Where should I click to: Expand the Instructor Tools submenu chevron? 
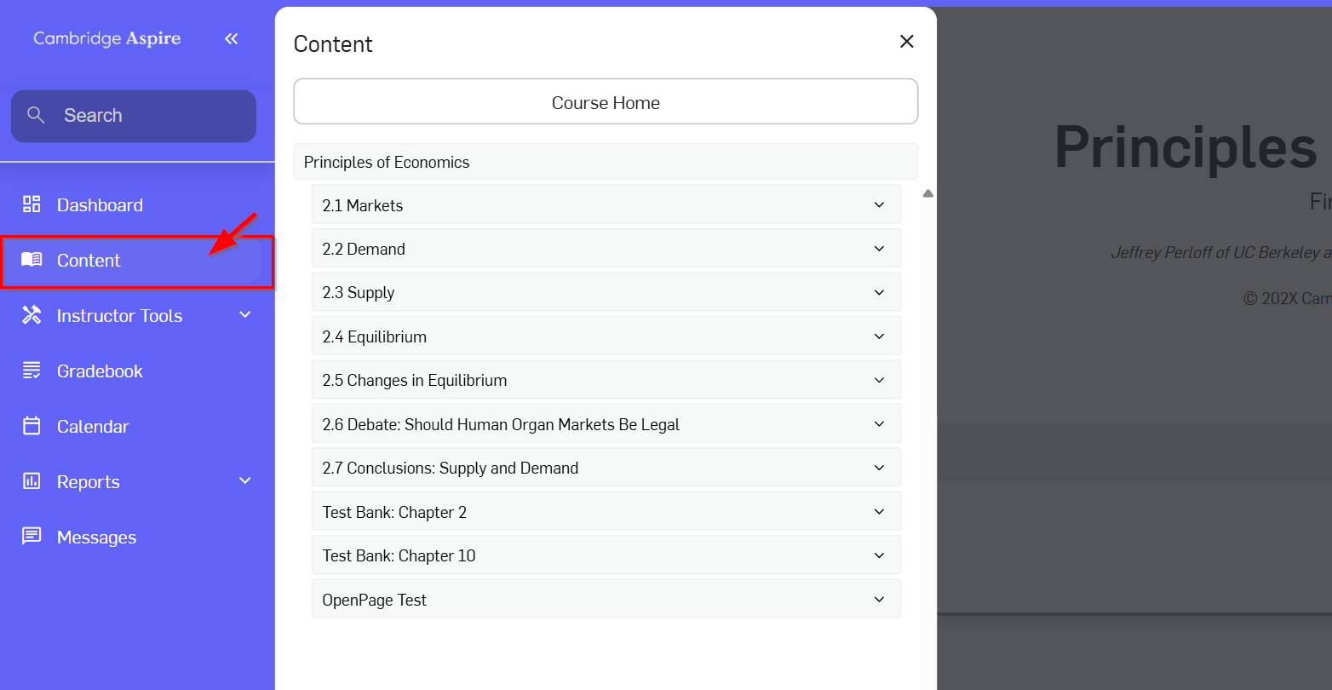pyautogui.click(x=245, y=315)
